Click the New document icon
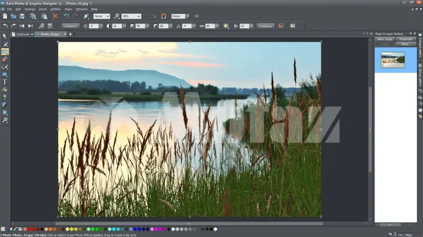Image resolution: width=423 pixels, height=237 pixels. point(5,16)
